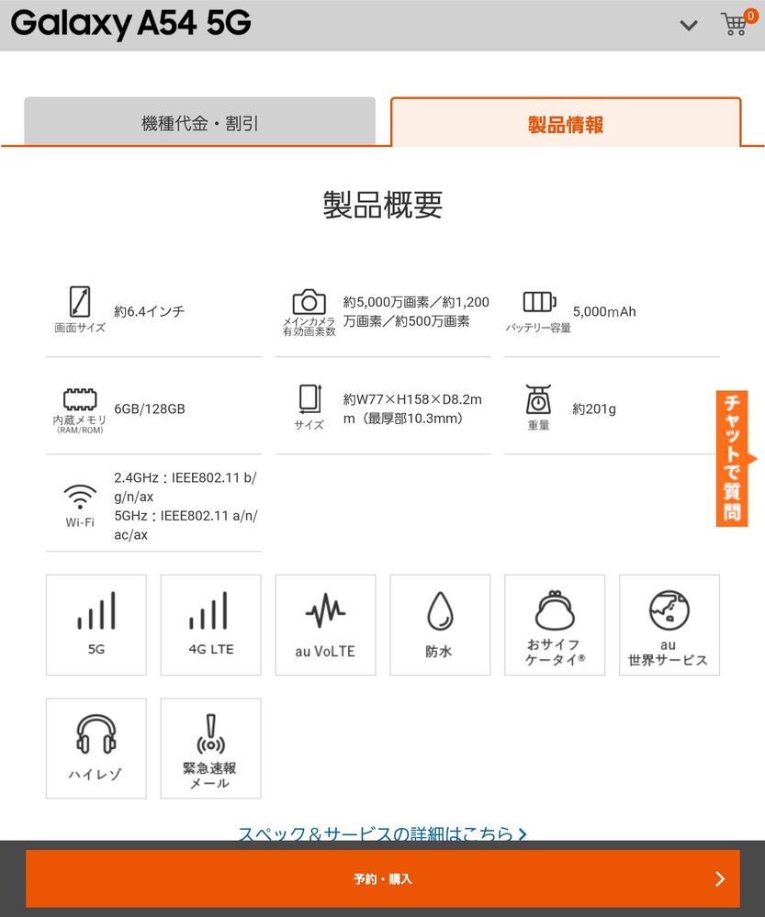
Task: Click the au VoLTE waveform icon
Action: tap(325, 611)
